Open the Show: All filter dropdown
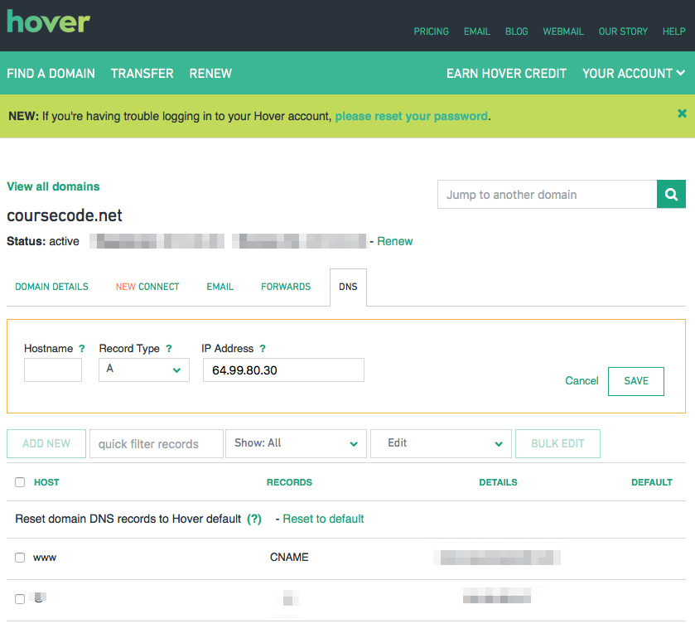Screen dimensions: 695x633 (296, 443)
